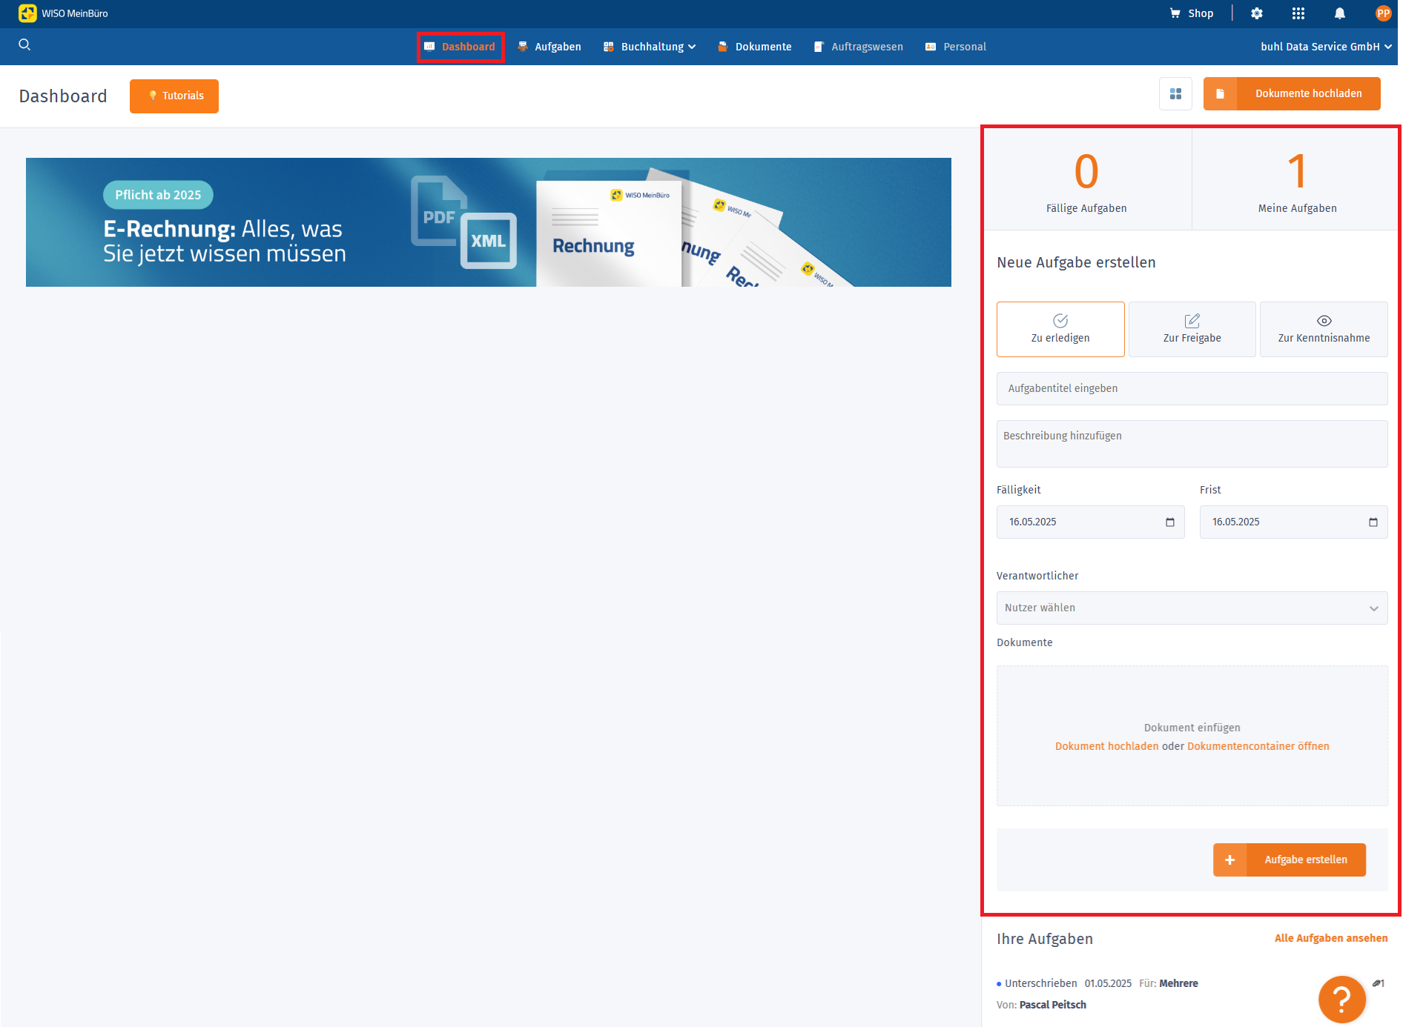Open the search magnifier icon

[24, 45]
